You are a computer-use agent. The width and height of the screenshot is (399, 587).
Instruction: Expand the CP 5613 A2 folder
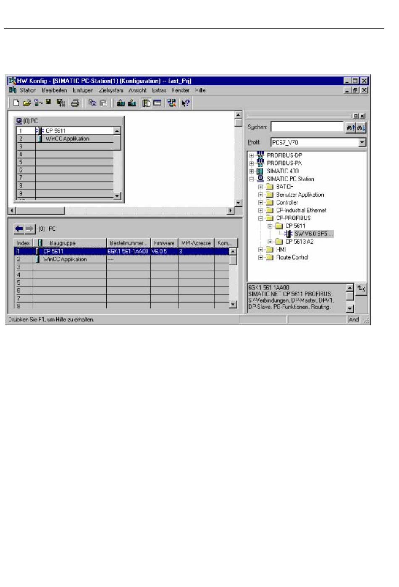click(x=270, y=242)
